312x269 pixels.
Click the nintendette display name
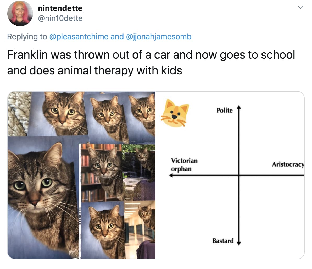pyautogui.click(x=60, y=8)
